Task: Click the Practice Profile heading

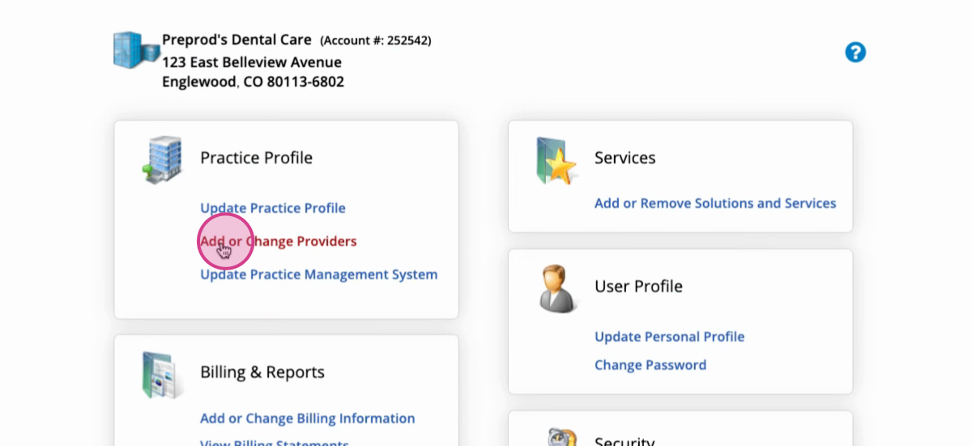Action: [x=256, y=158]
